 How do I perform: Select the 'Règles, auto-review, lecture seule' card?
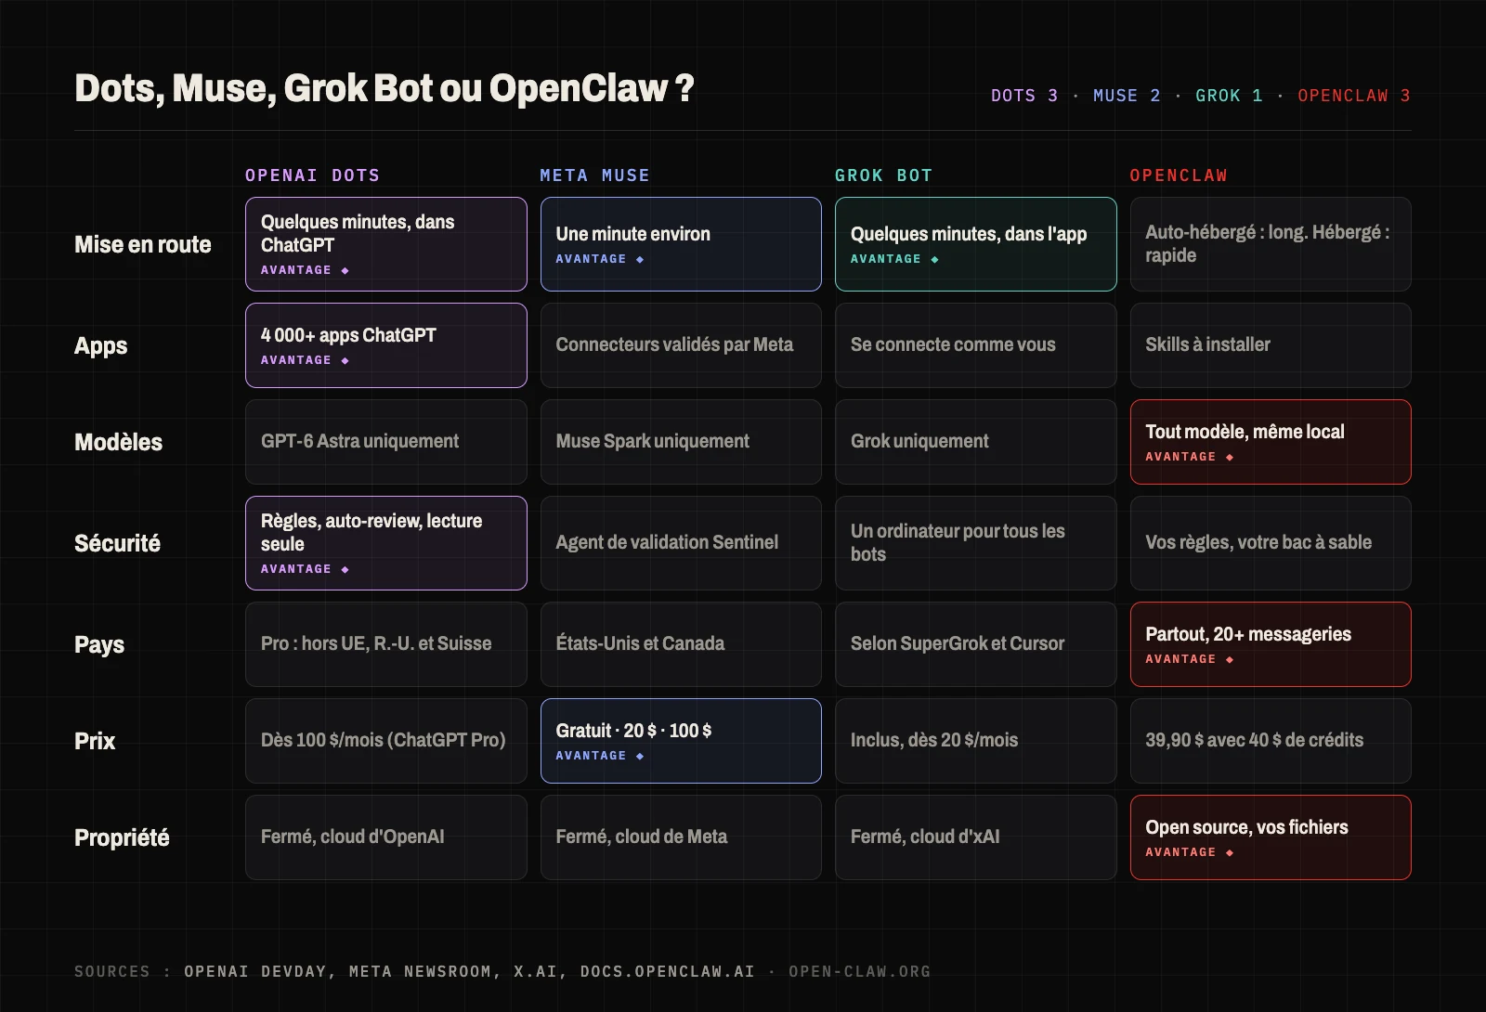[x=386, y=543]
